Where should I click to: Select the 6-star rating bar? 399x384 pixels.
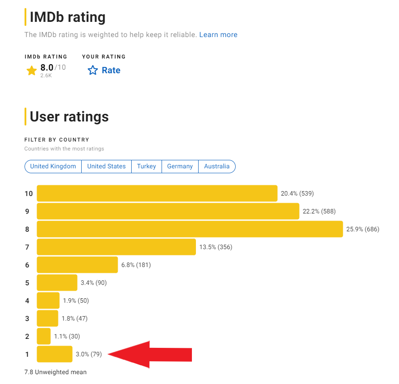77,265
